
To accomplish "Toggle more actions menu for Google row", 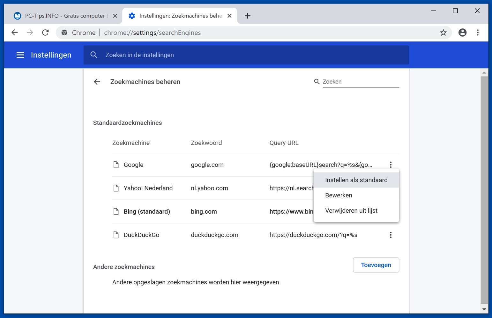I will coord(391,165).
